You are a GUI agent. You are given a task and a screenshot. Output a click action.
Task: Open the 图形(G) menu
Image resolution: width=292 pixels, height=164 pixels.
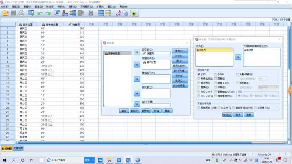pos(73,7)
